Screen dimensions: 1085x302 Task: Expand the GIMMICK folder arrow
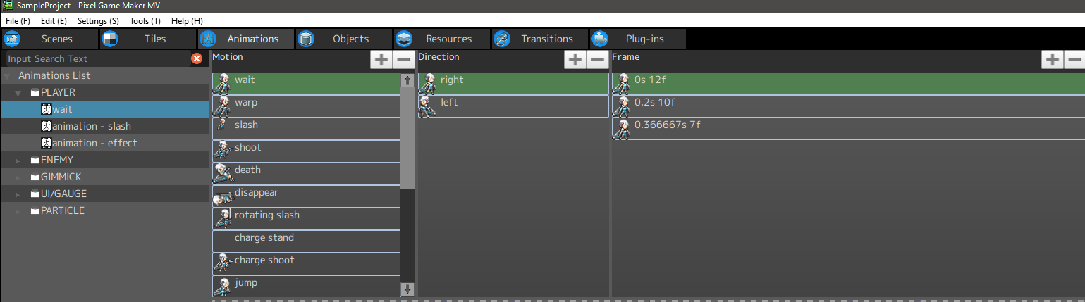point(19,177)
